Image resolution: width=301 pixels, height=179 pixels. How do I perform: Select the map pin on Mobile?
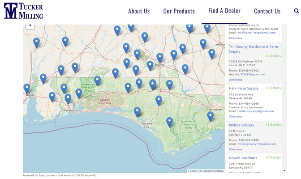(27, 89)
